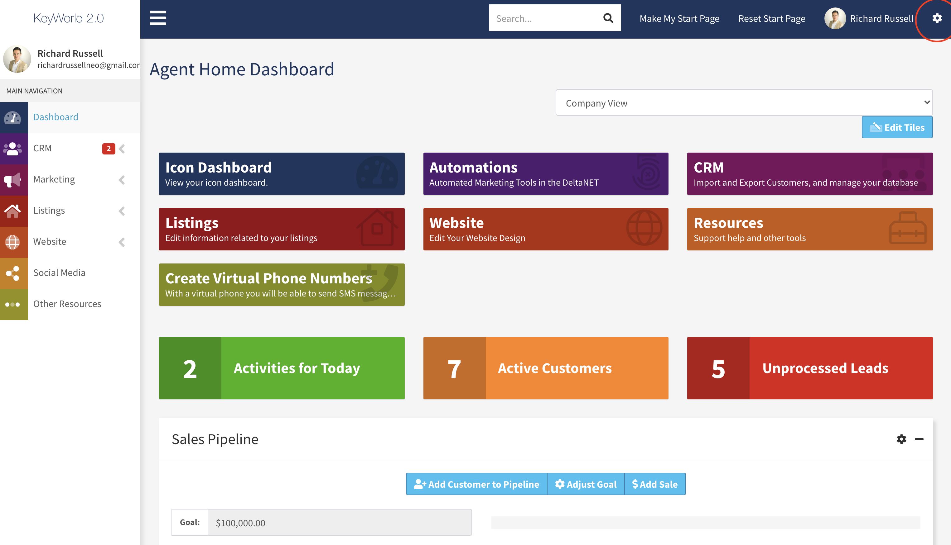
Task: Click Make My Start Page
Action: click(679, 18)
